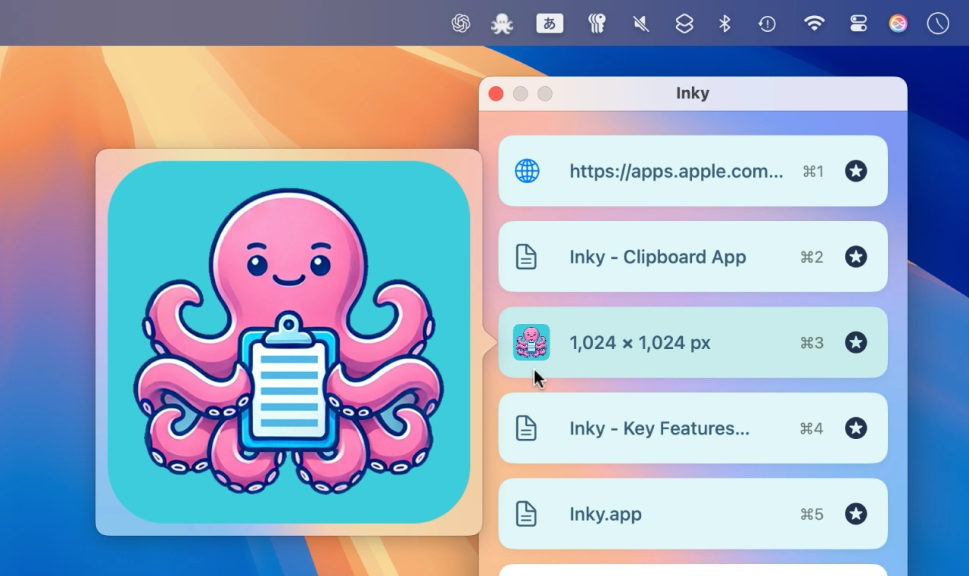This screenshot has width=969, height=576.
Task: Select the Inky.app clipboard entry
Action: tap(605, 515)
